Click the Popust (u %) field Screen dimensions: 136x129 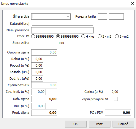click(37, 65)
